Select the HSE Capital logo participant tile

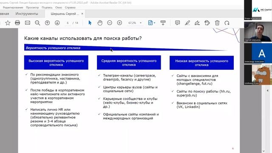point(258,10)
